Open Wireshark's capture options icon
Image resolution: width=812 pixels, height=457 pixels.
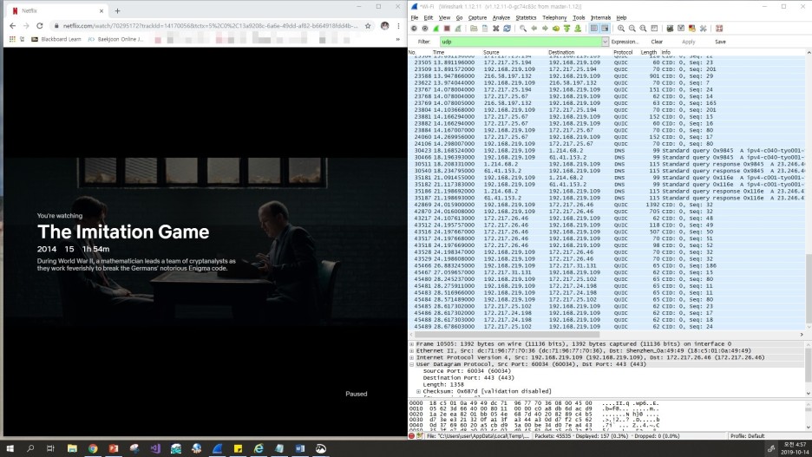pyautogui.click(x=424, y=29)
